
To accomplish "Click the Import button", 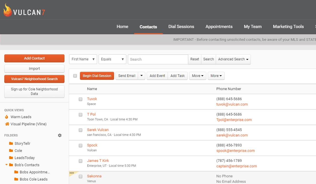I will click(34, 69).
